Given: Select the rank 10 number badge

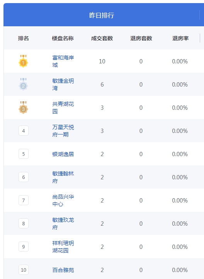Looking at the screenshot, I should click(x=24, y=270).
